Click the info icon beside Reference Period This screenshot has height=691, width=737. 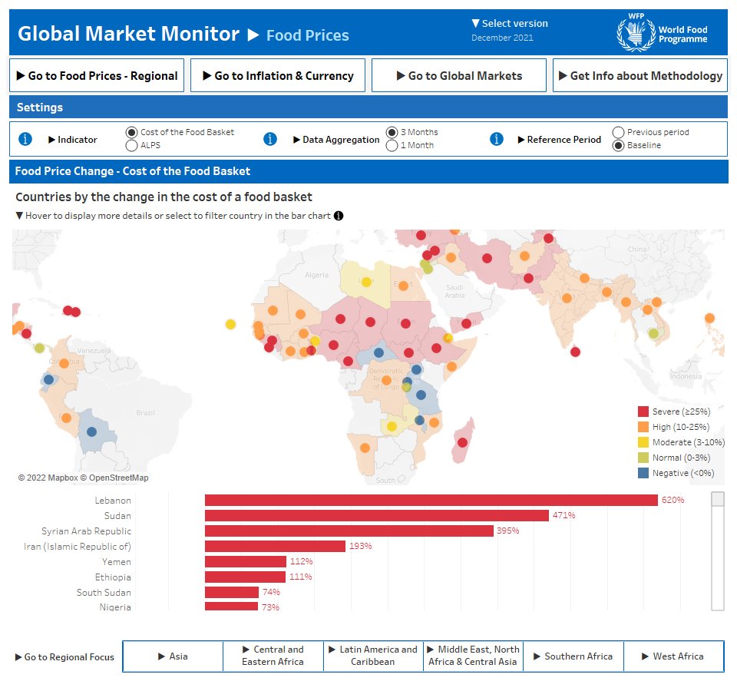coord(497,139)
